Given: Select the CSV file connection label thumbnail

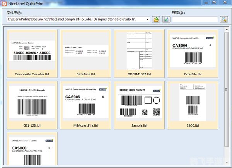Looking at the screenshot, I should 32,150.
